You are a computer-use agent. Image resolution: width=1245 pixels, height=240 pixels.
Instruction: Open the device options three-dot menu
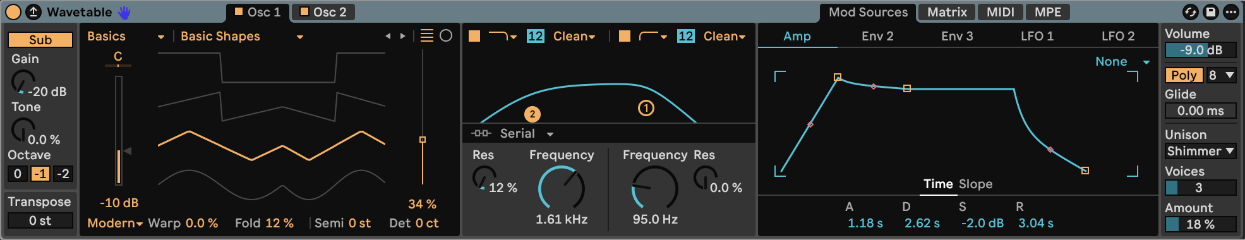click(1230, 12)
